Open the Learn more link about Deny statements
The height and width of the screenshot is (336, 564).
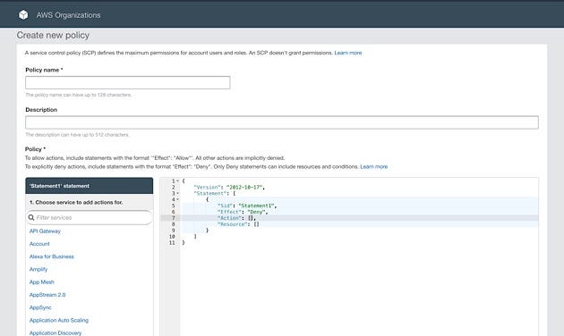point(374,166)
